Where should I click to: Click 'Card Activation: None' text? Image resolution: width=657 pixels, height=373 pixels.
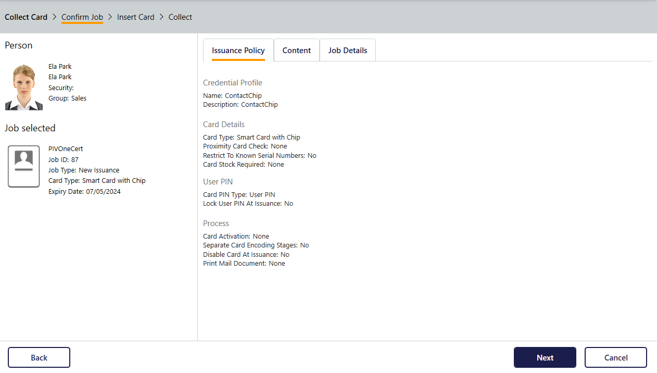236,236
